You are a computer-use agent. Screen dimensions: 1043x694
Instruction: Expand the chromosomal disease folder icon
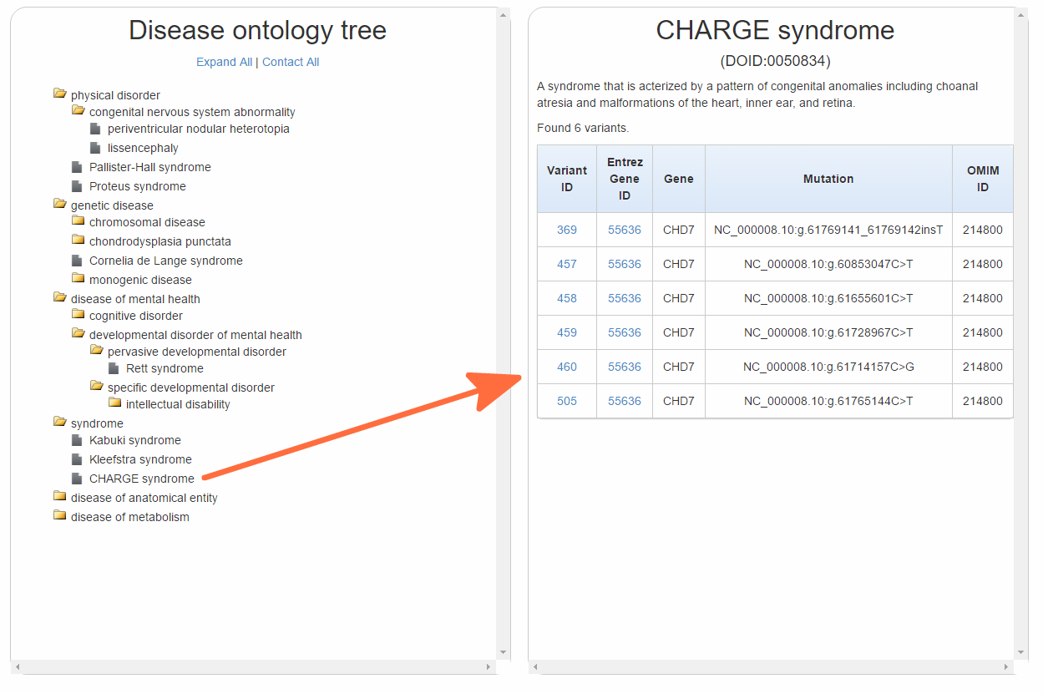(78, 221)
